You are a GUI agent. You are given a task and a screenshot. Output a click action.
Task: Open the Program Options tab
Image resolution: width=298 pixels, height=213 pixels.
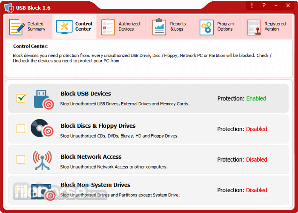[218, 27]
